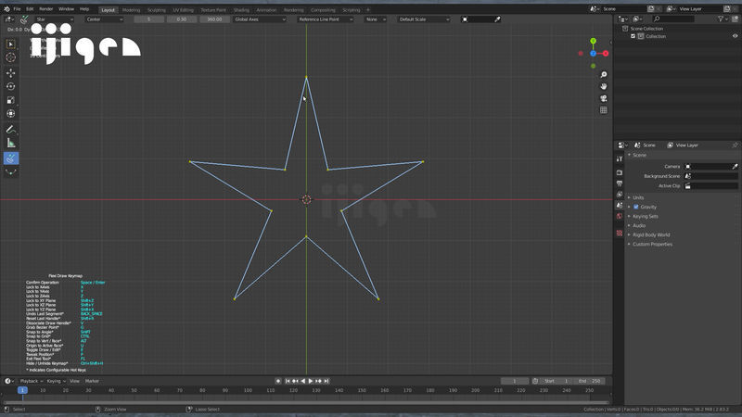Open the None dropdown in tool header

pyautogui.click(x=376, y=19)
